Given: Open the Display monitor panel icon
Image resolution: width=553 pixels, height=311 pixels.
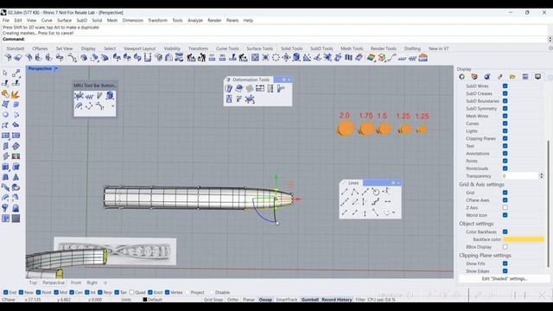Looking at the screenshot, I should 537,77.
